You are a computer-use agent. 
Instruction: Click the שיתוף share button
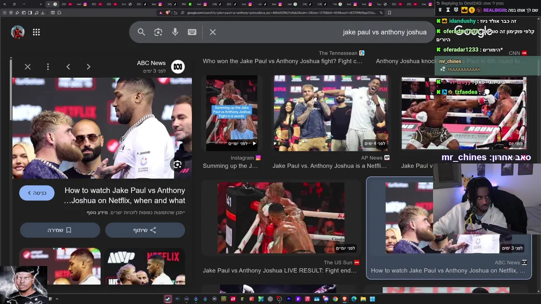(145, 230)
